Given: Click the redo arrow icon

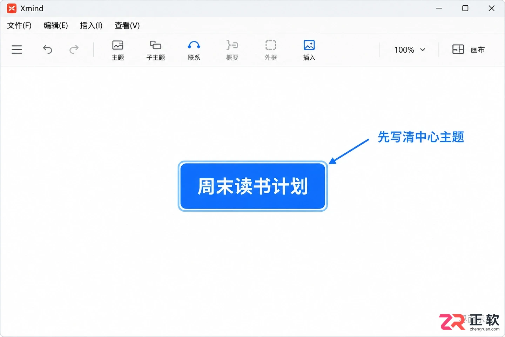Looking at the screenshot, I should coord(74,49).
